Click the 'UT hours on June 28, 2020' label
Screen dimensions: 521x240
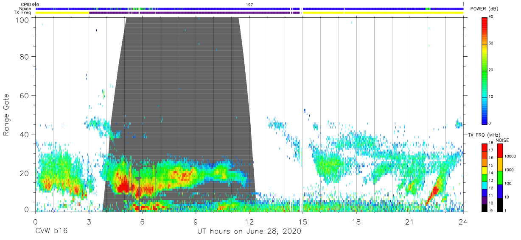tap(249, 232)
